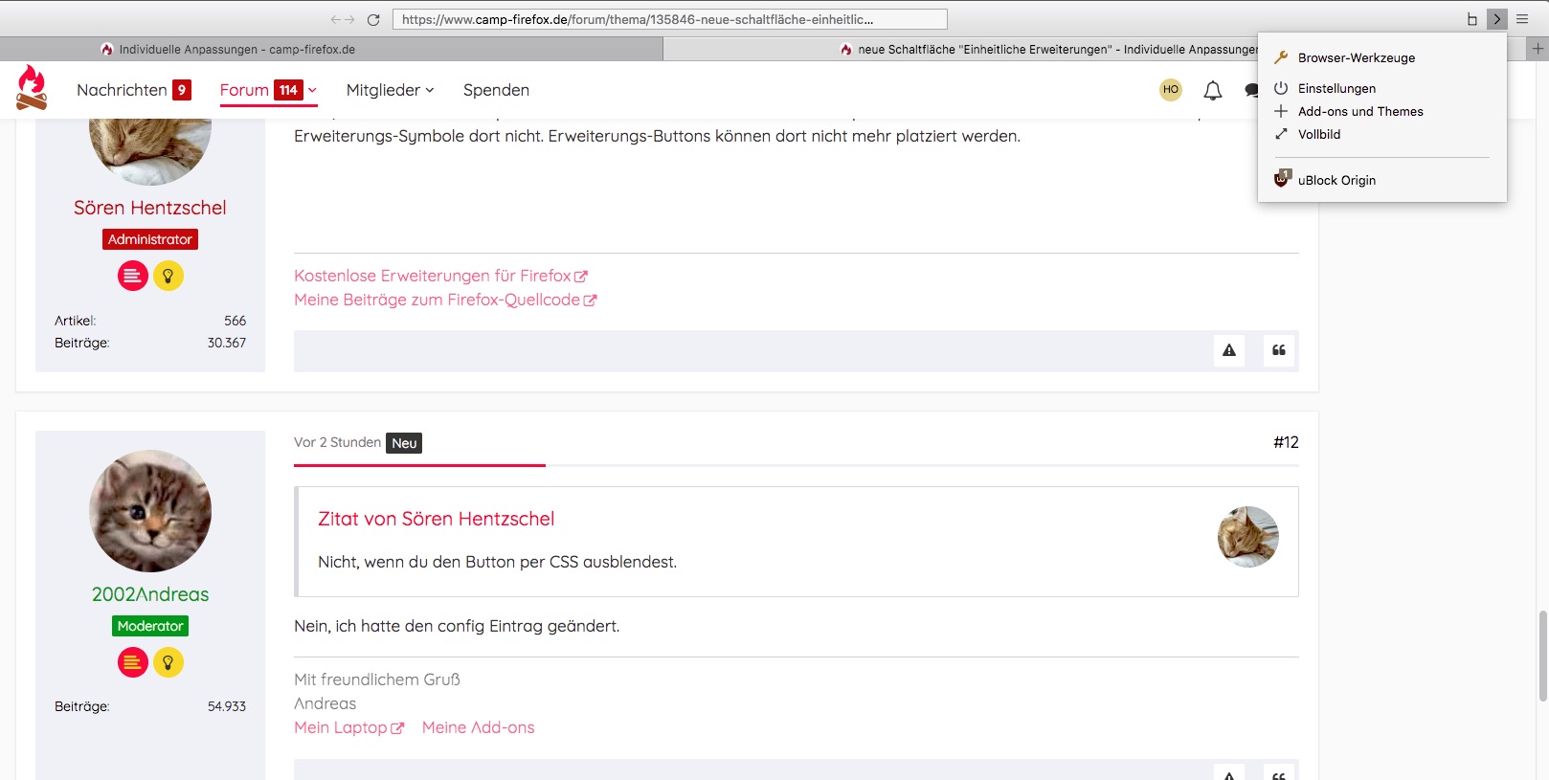
Task: Switch to the 'Individuelle Anpassungen - camp-firefox.de' tab
Action: coord(331,49)
